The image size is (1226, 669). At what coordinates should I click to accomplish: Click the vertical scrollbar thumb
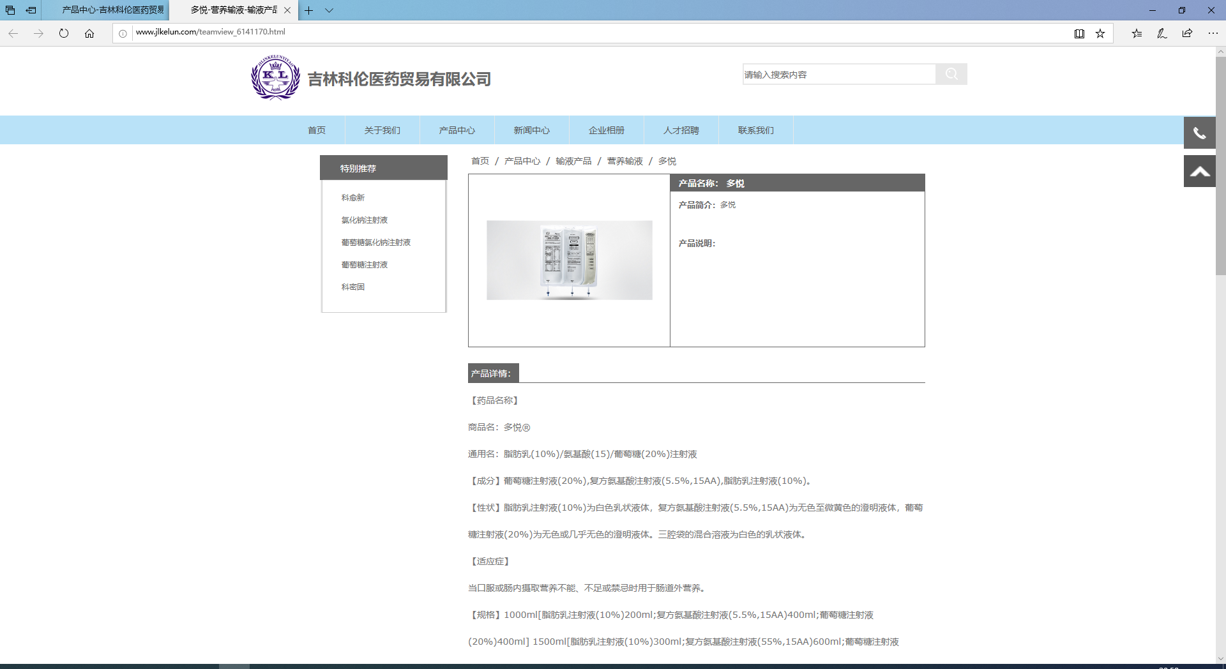[1220, 166]
